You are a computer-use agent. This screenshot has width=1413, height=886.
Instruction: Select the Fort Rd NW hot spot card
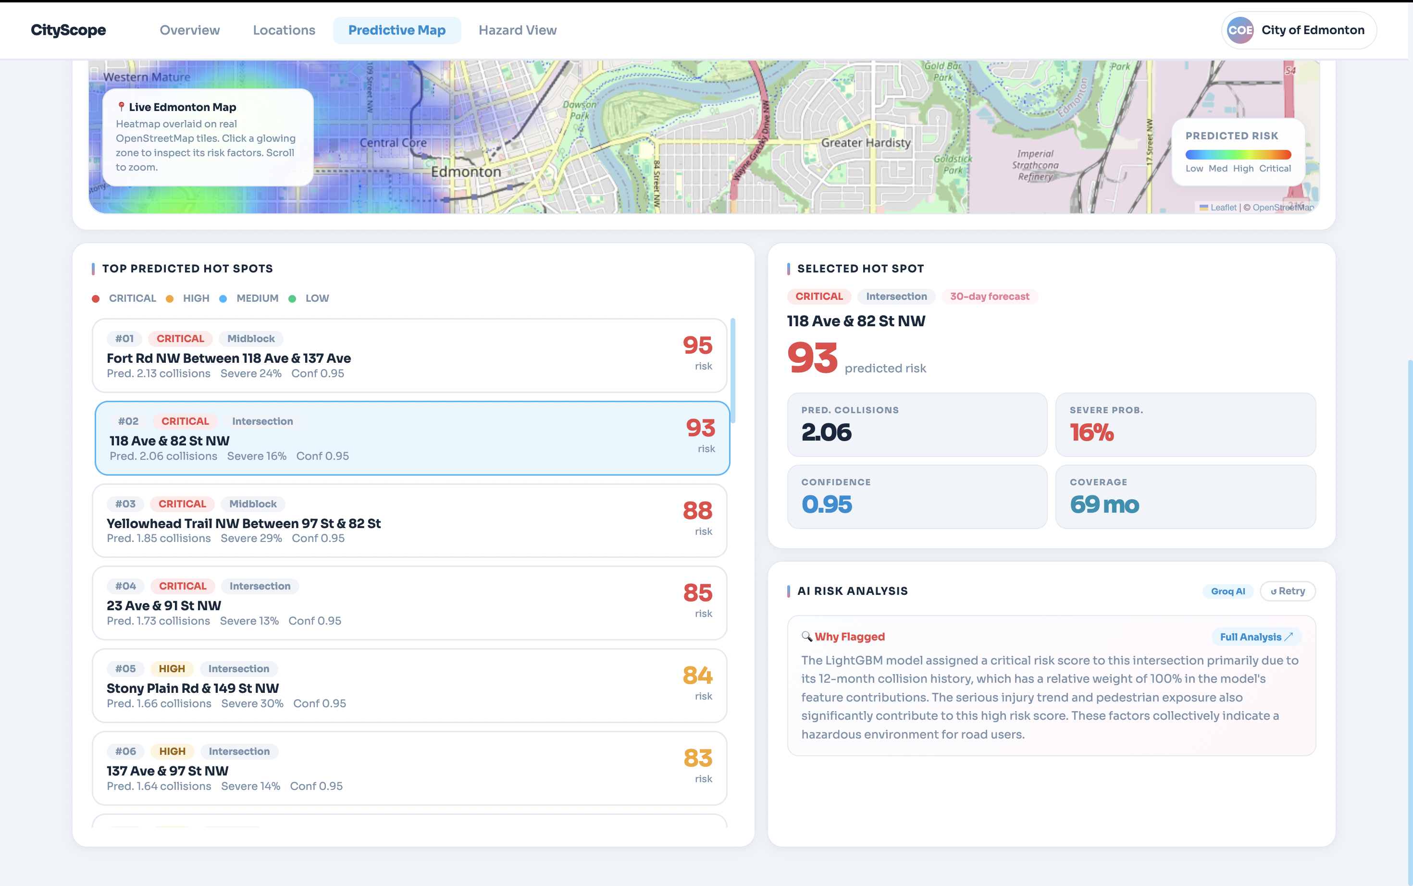click(x=409, y=356)
